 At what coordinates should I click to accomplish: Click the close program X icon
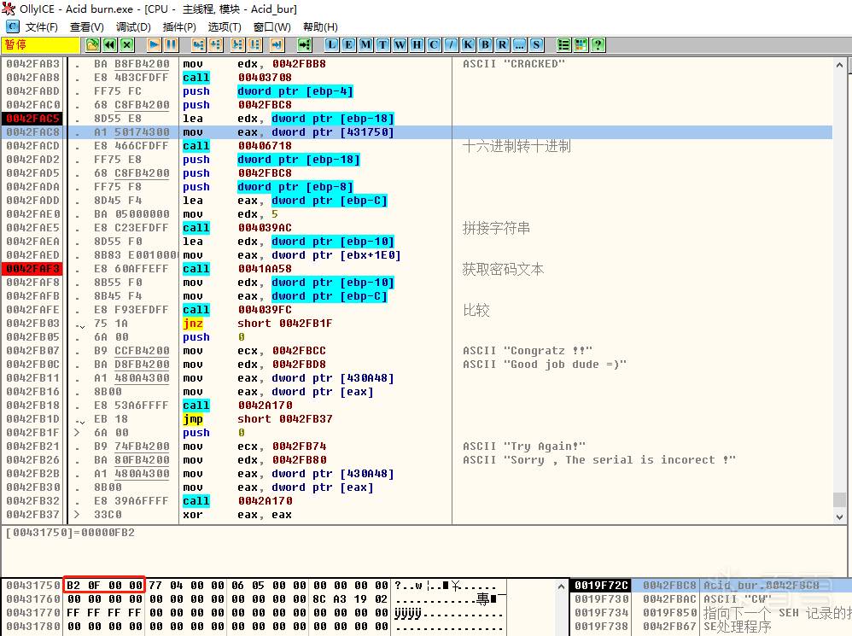(127, 45)
